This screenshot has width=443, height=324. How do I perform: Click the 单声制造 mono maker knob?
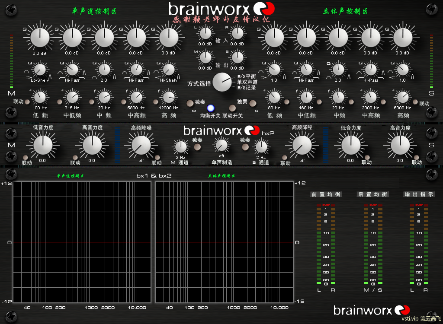pyautogui.click(x=221, y=146)
